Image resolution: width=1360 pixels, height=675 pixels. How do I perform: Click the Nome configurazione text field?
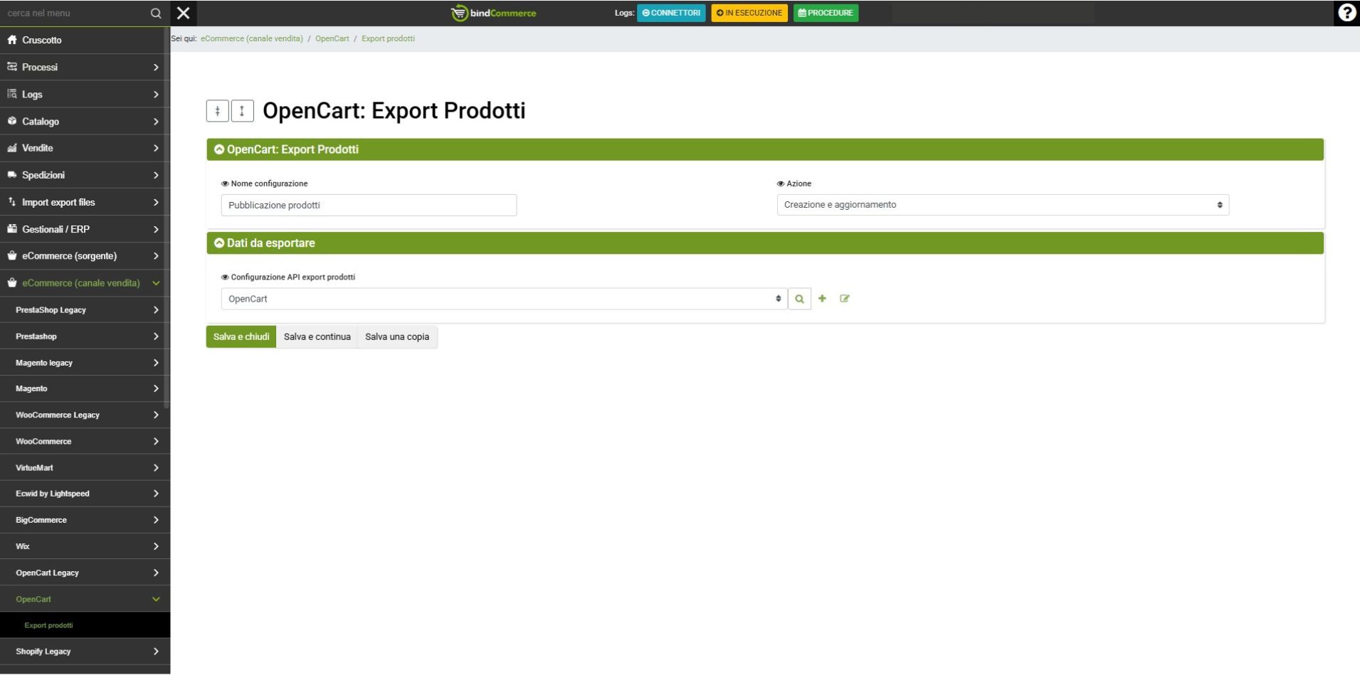pyautogui.click(x=369, y=205)
